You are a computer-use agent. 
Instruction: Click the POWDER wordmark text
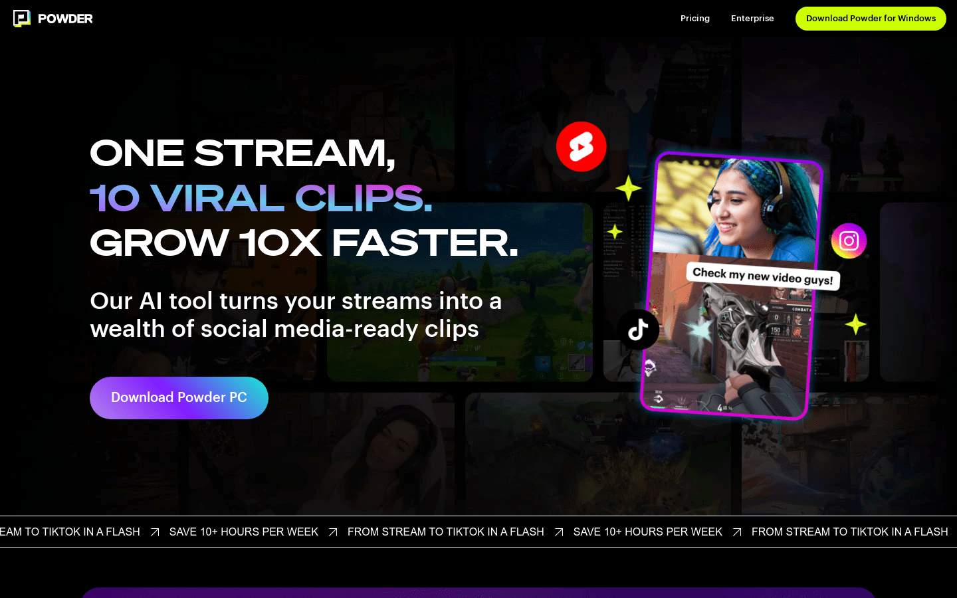tap(65, 19)
